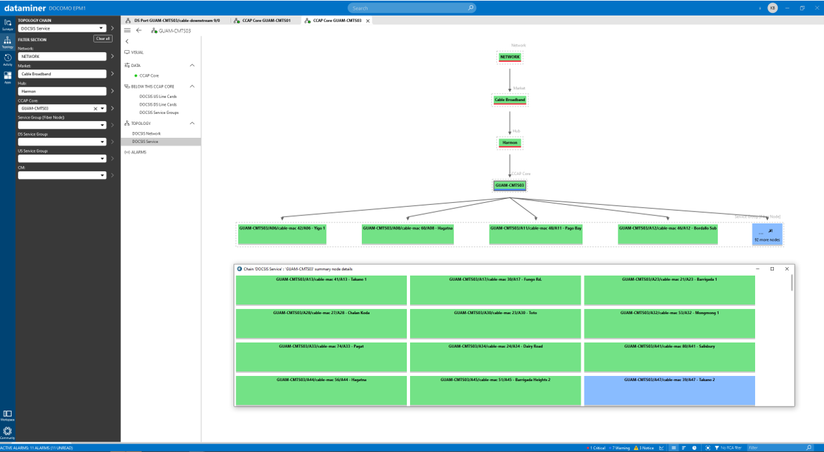Select the Yigo 1 service group node

pos(282,234)
